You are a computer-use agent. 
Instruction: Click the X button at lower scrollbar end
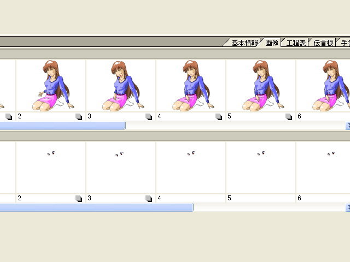pyautogui.click(x=348, y=207)
